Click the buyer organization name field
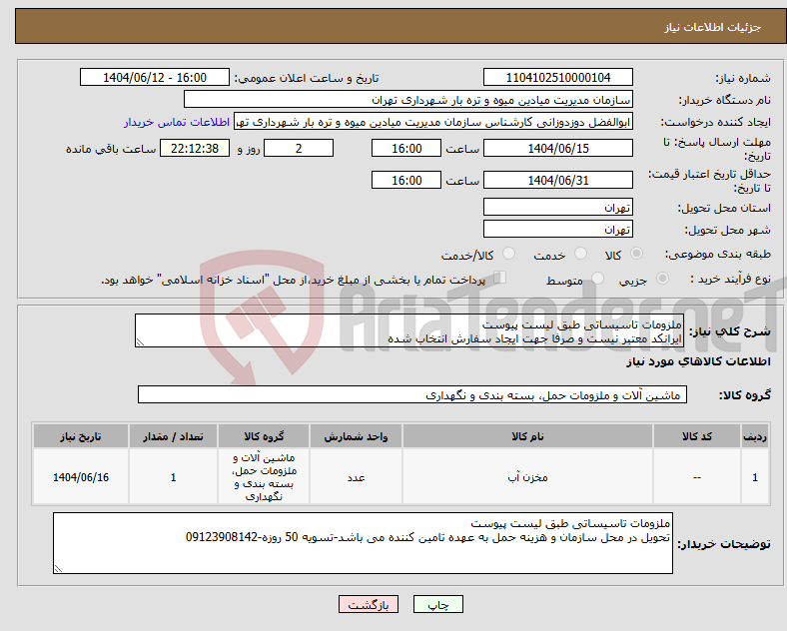 tap(408, 99)
